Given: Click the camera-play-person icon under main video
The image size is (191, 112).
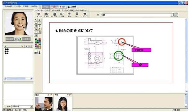Looking at the screenshot, I should coord(18,39).
